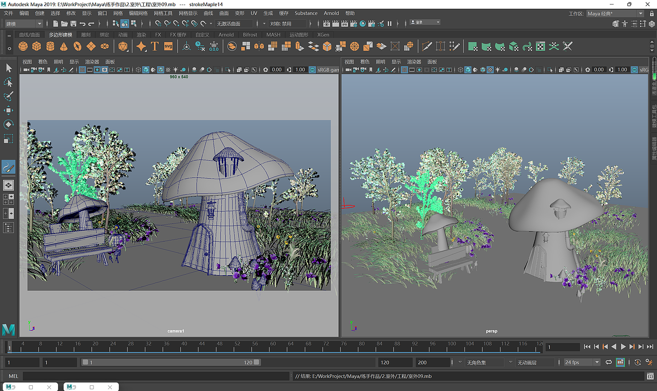Open the 文件 menu
Image resolution: width=657 pixels, height=391 pixels.
tap(9, 13)
